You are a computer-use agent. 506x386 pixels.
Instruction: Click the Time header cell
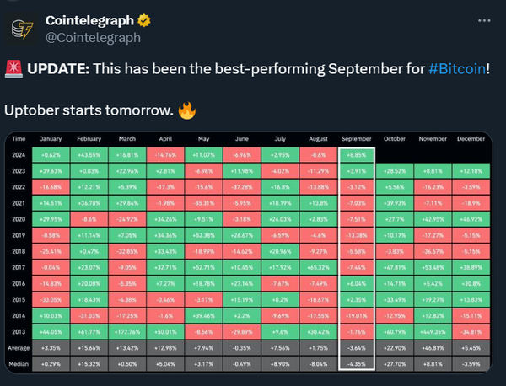click(19, 140)
